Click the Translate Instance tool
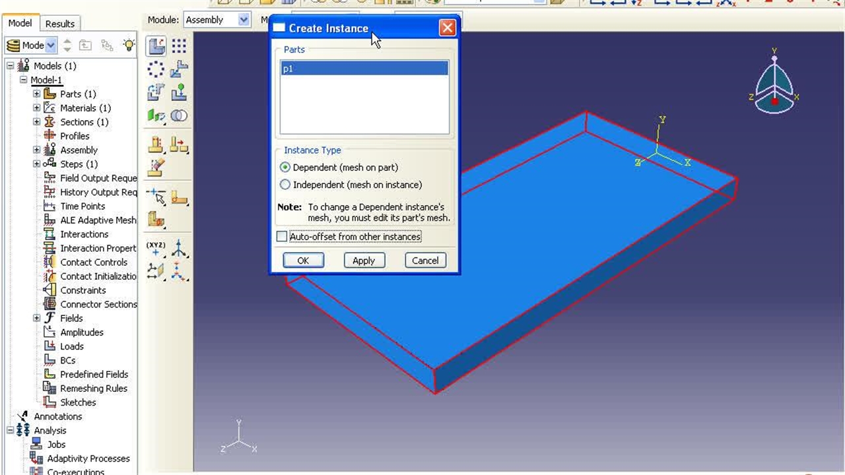Screen dimensions: 845x475 pyautogui.click(x=179, y=69)
